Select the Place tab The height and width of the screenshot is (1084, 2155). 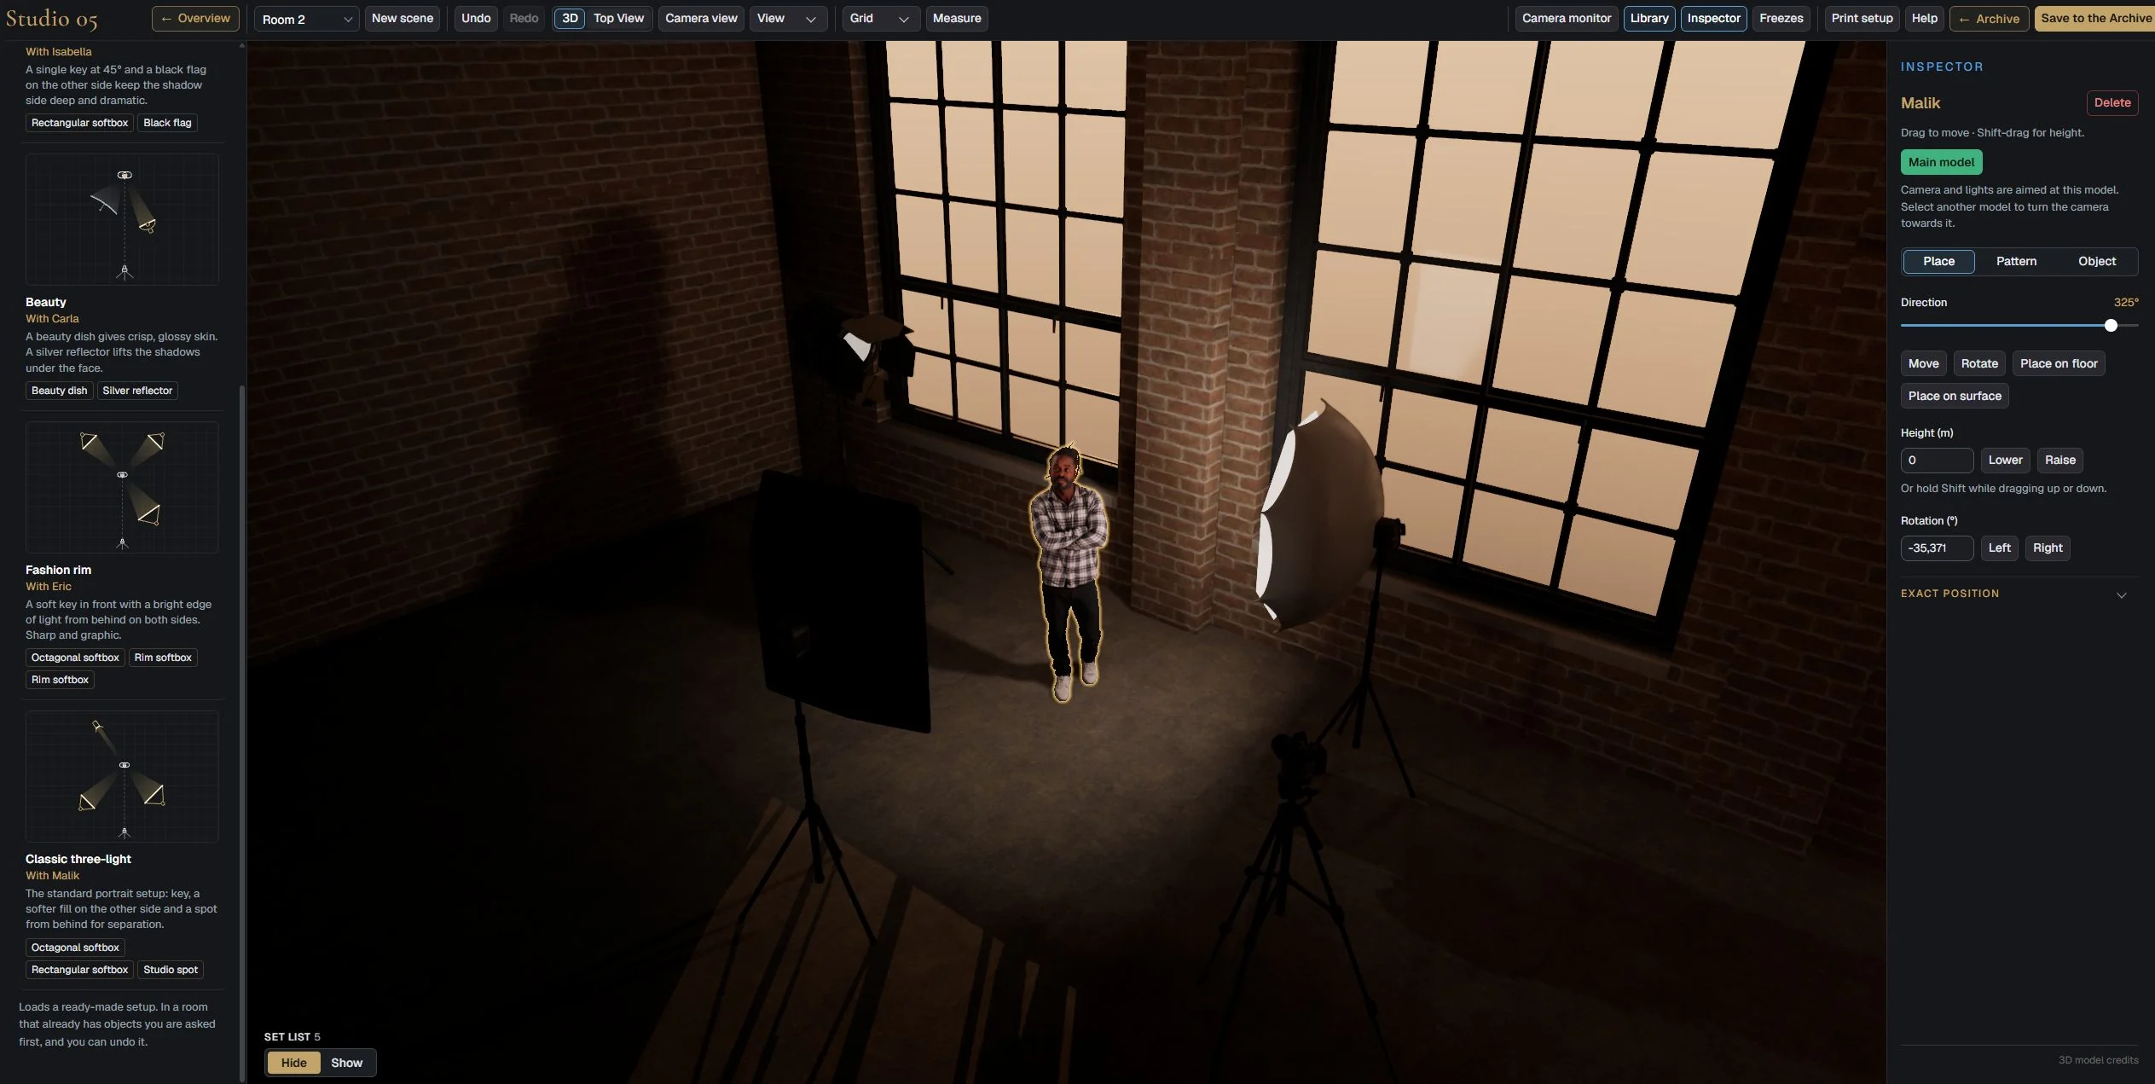coord(1938,262)
